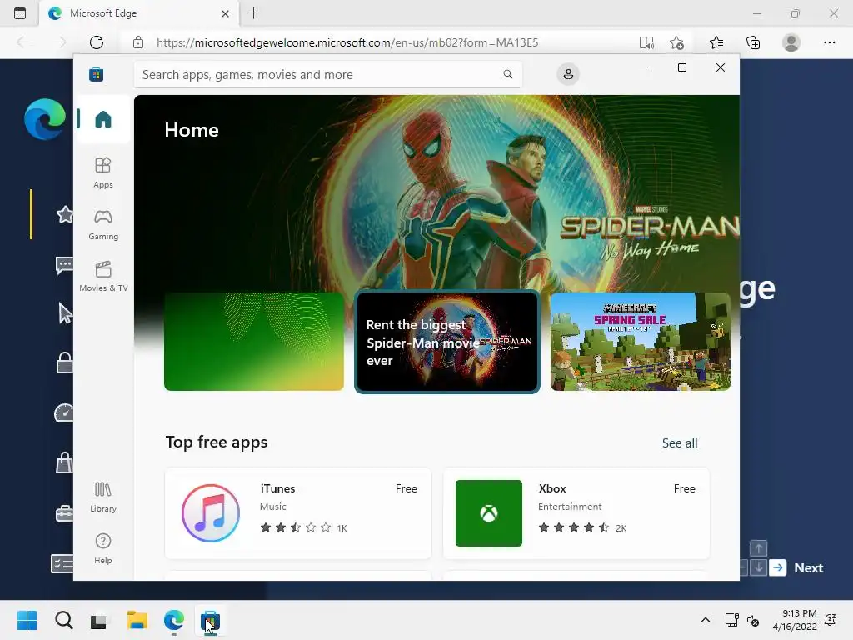Open the Library in Store sidebar
Image resolution: width=853 pixels, height=640 pixels.
(x=103, y=497)
